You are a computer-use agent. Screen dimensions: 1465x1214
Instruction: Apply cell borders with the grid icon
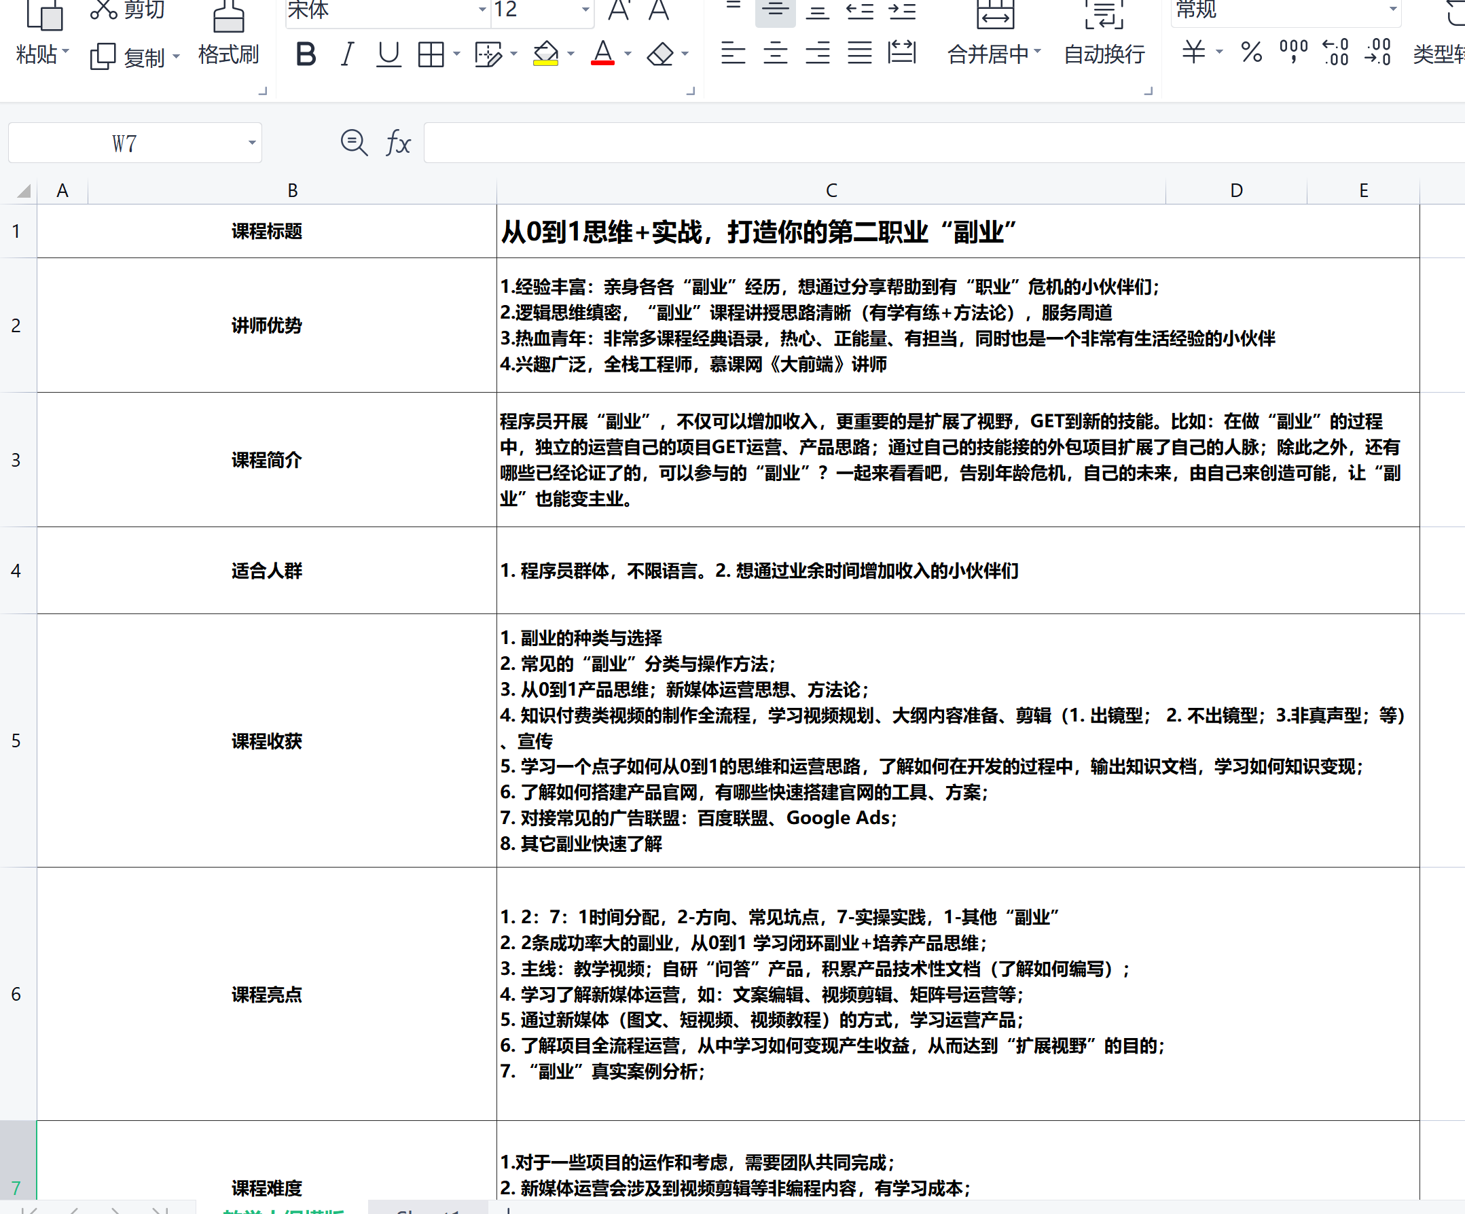click(431, 54)
